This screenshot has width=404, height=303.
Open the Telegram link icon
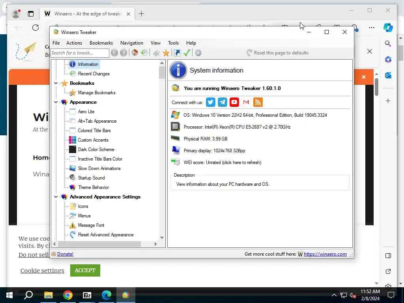coord(223,102)
